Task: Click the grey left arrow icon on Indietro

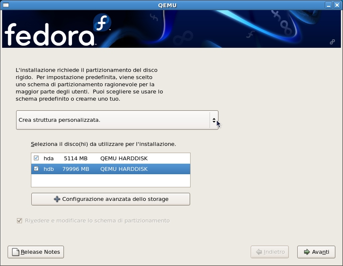Action: (x=259, y=252)
